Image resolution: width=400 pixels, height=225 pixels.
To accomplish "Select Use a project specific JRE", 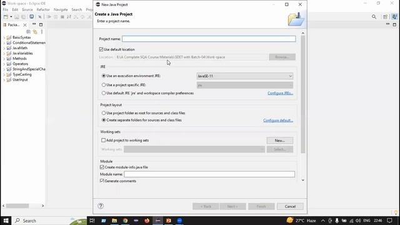I will pyautogui.click(x=104, y=85).
